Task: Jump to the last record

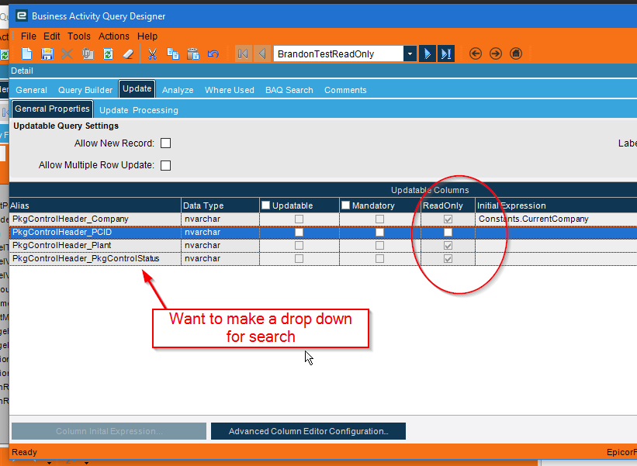Action: [446, 54]
